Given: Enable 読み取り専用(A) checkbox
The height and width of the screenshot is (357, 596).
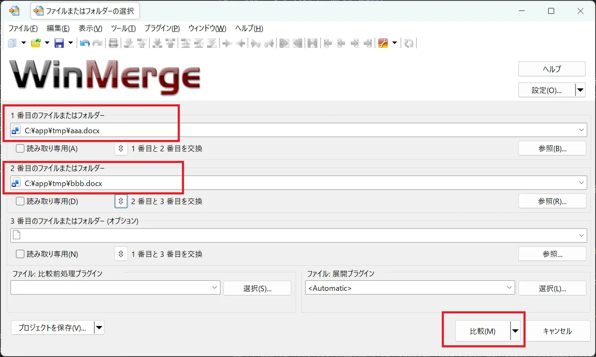Looking at the screenshot, I should [20, 148].
